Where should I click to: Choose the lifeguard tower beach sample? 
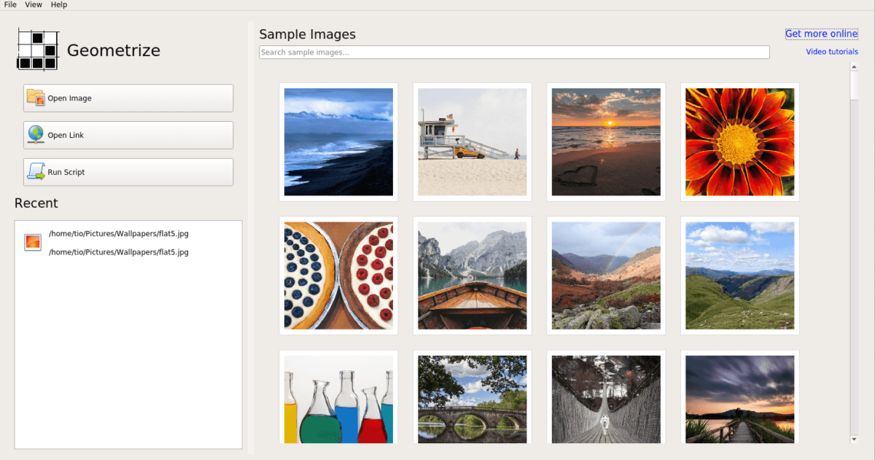point(472,142)
